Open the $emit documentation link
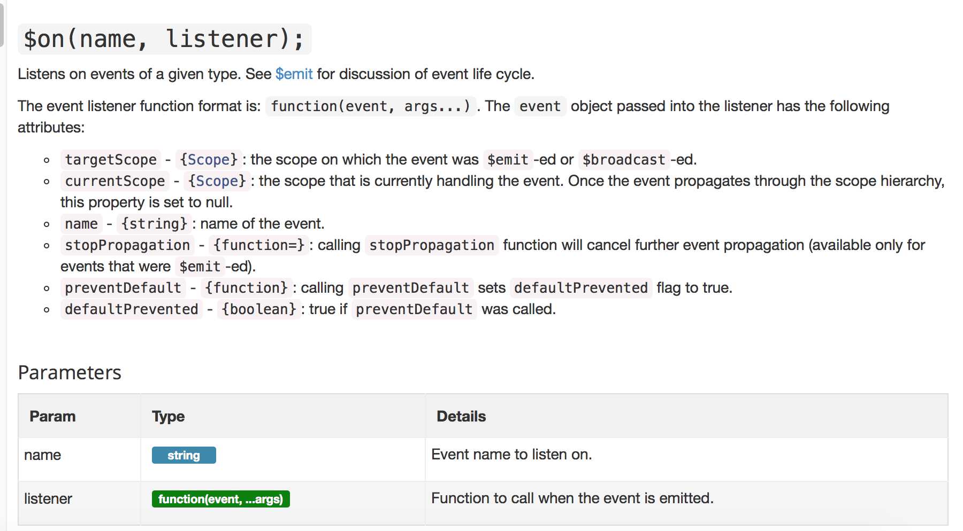 click(294, 74)
